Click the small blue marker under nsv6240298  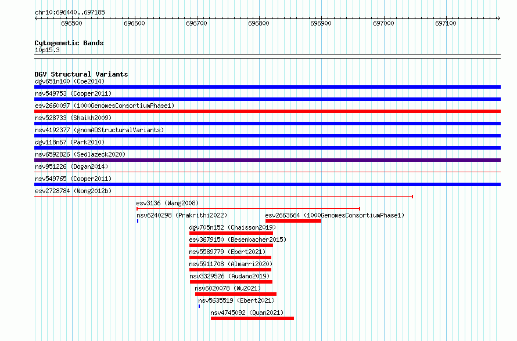click(x=138, y=221)
